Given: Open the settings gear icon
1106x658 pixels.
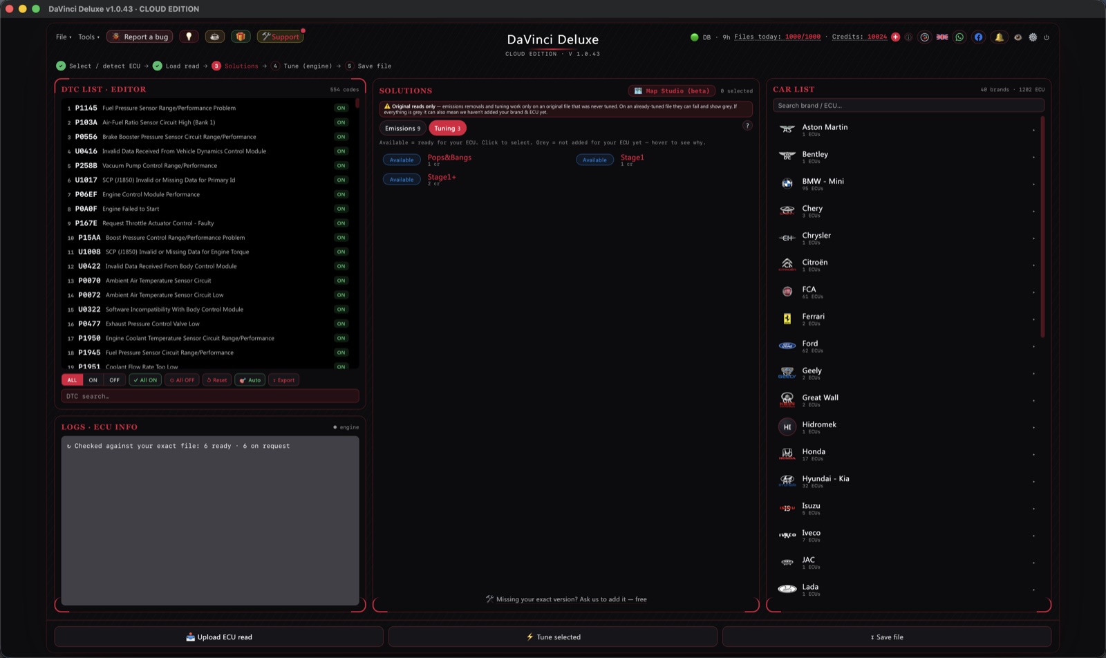Looking at the screenshot, I should pos(1033,37).
